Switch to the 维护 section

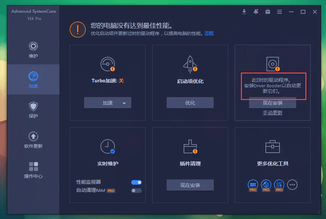33,50
